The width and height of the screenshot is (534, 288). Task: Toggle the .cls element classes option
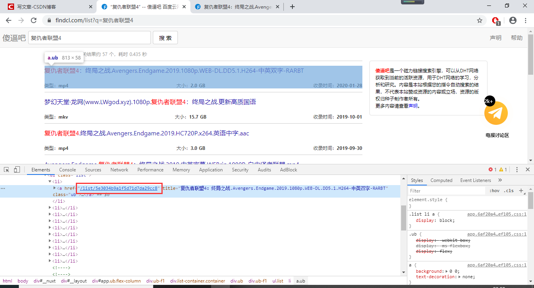click(x=509, y=191)
